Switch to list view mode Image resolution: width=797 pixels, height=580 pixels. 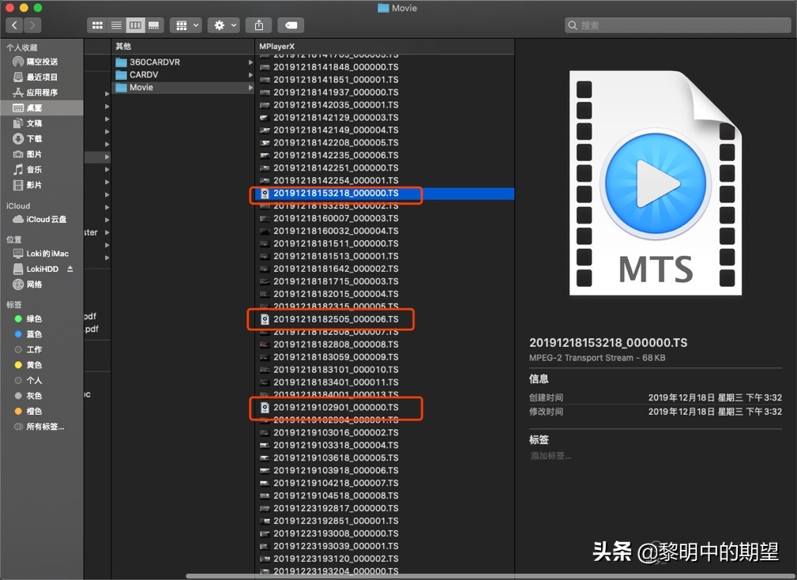click(x=116, y=25)
